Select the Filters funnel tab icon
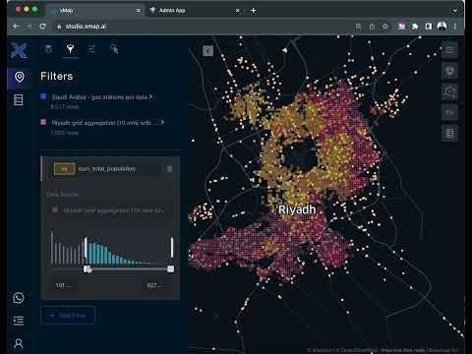 click(x=70, y=49)
